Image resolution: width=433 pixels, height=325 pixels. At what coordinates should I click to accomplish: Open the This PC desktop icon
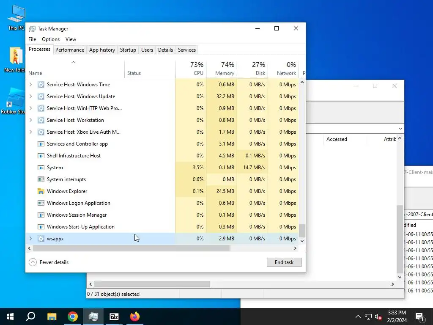16,17
